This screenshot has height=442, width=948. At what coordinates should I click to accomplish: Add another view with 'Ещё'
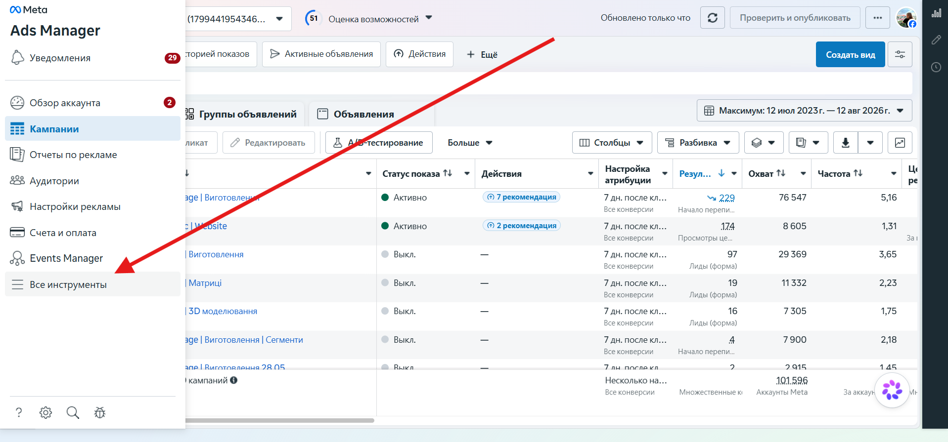point(482,54)
